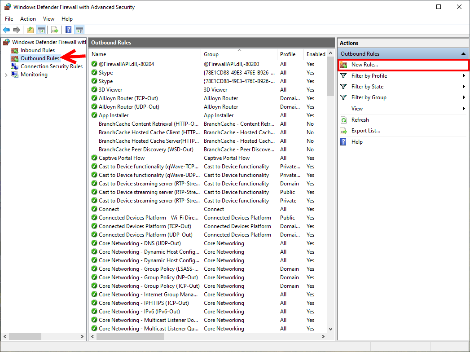
Task: Click the window title bar firewall icon
Action: coord(8,7)
